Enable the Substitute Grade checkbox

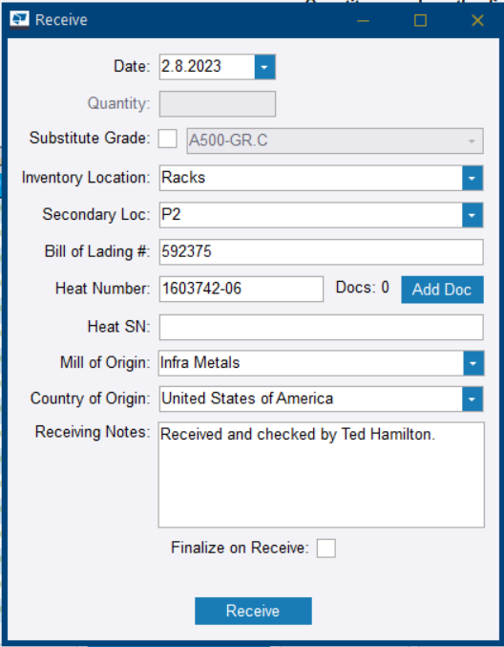click(x=168, y=139)
